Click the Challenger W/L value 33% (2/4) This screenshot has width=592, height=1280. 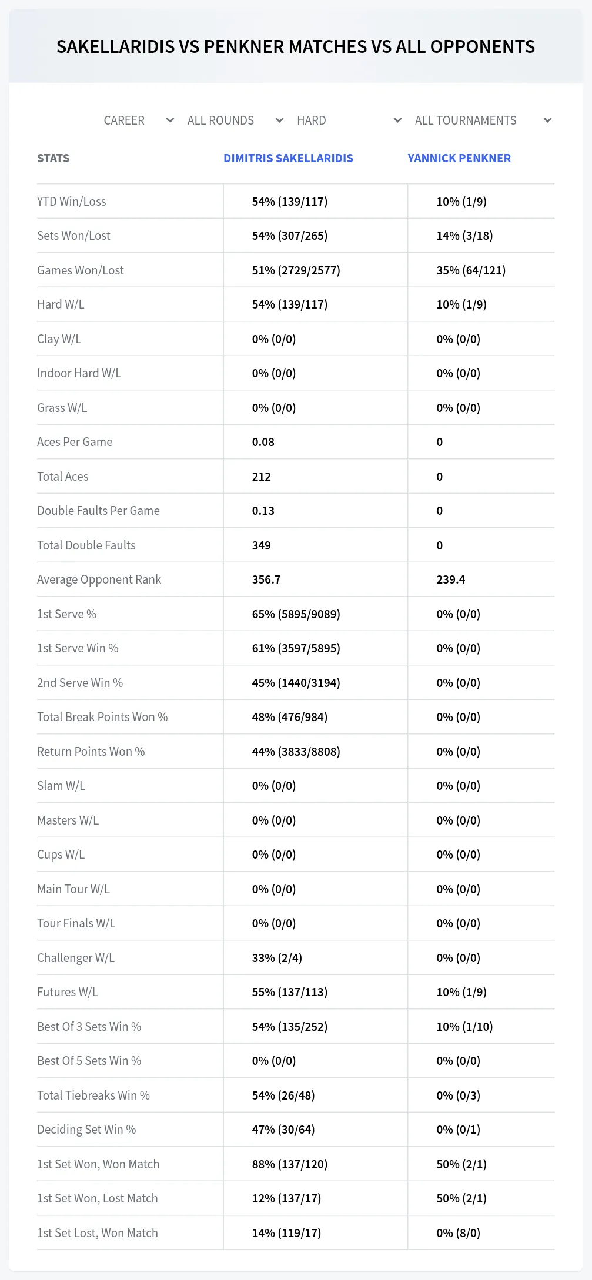(x=277, y=958)
